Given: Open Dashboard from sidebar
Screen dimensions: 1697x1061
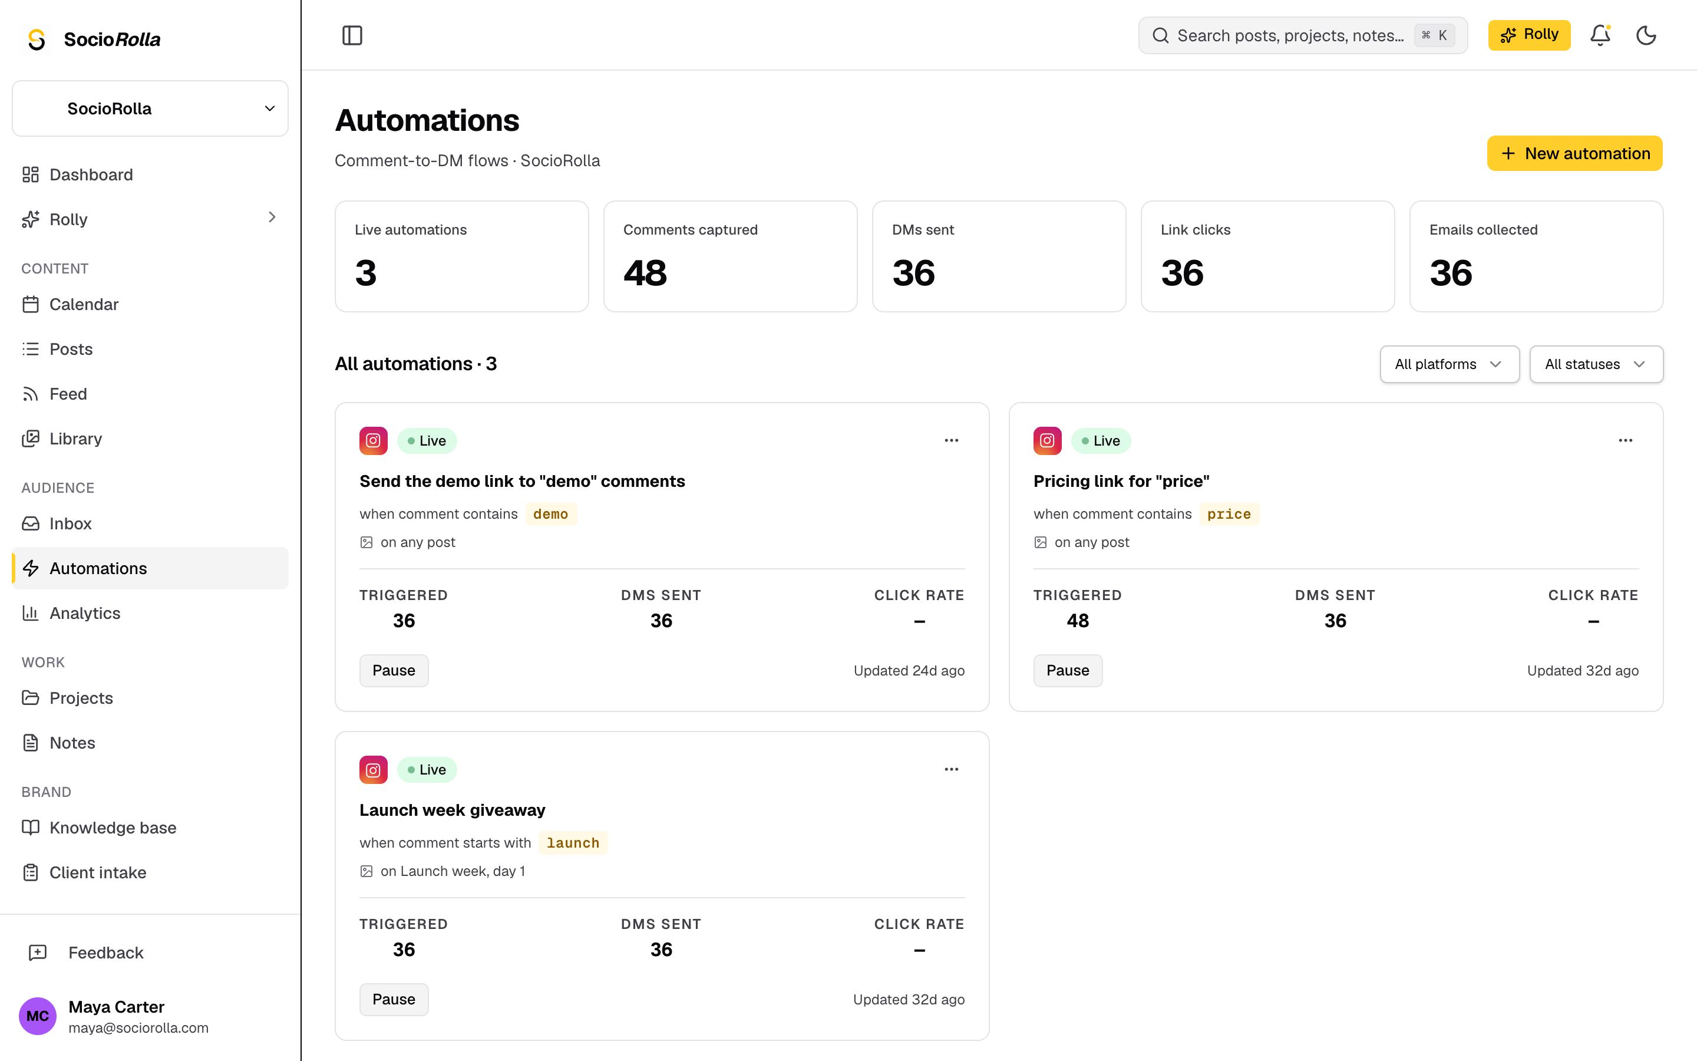Looking at the screenshot, I should tap(150, 174).
